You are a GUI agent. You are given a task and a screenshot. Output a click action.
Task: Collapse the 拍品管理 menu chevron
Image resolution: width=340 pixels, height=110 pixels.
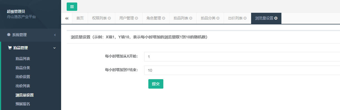pyautogui.click(x=54, y=48)
